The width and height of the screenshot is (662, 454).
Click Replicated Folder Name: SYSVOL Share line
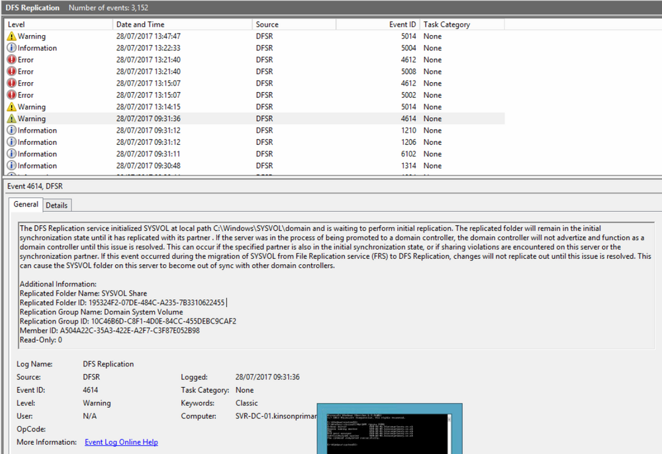click(83, 293)
